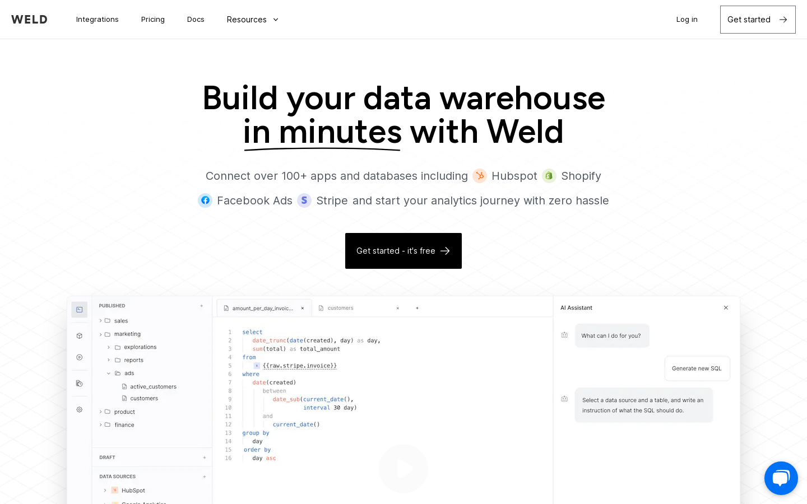
Task: Click the PUBLISHED section heading
Action: point(112,306)
